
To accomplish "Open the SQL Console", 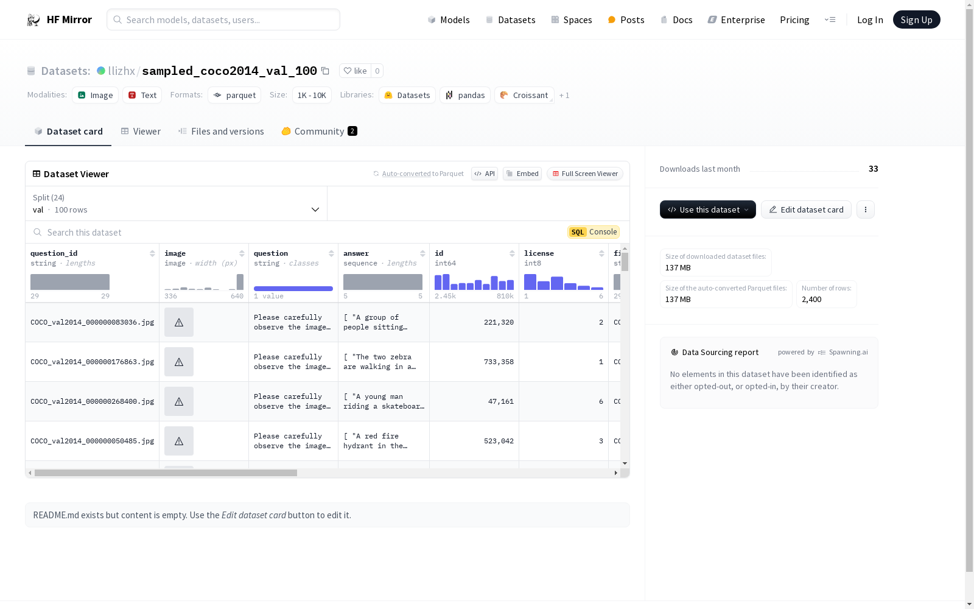I will click(x=594, y=232).
